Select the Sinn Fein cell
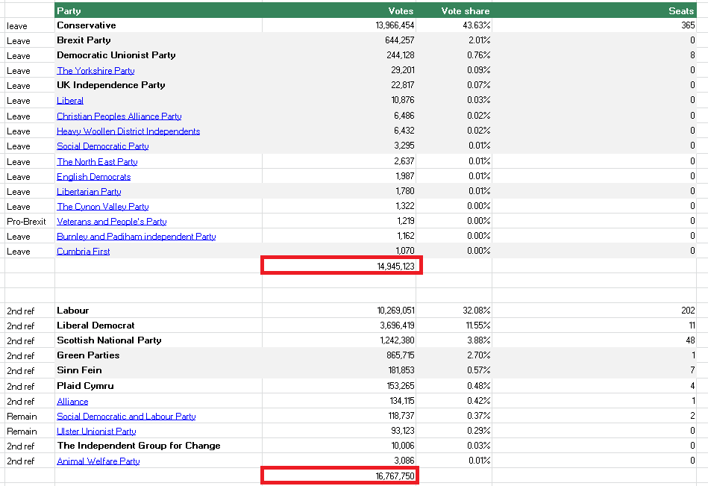The image size is (708, 486). [x=158, y=370]
